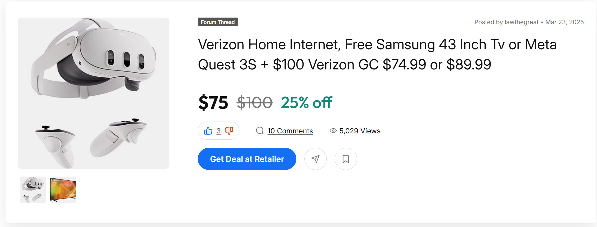Click the eye views icon
This screenshot has width=597, height=227.
(333, 131)
